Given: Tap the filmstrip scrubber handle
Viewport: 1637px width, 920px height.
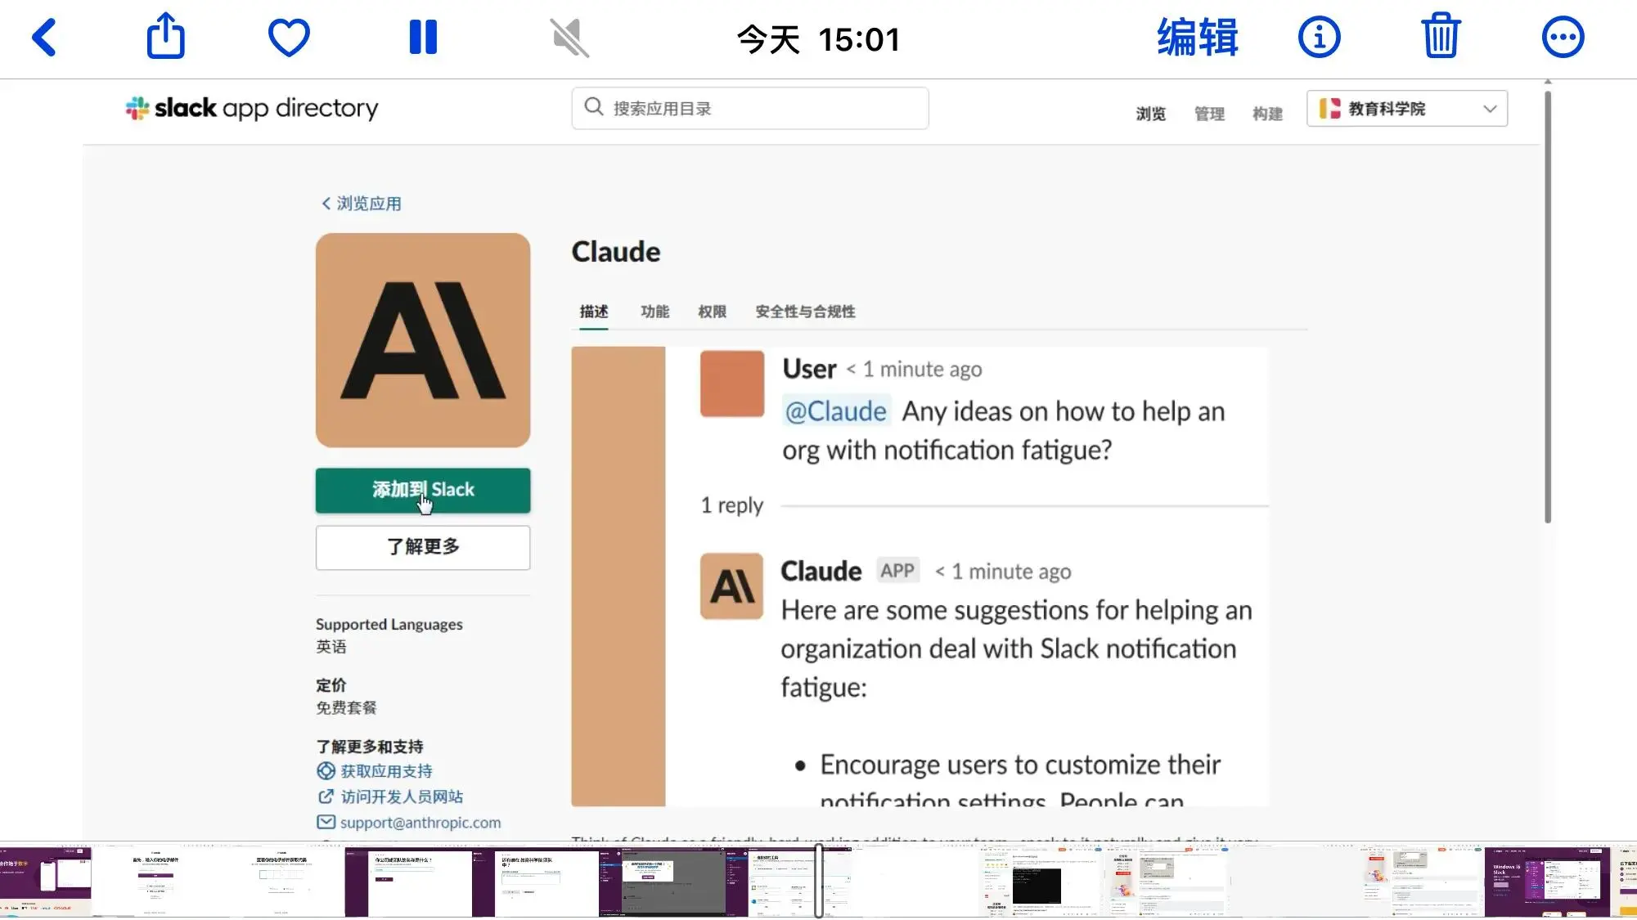Looking at the screenshot, I should [x=819, y=882].
